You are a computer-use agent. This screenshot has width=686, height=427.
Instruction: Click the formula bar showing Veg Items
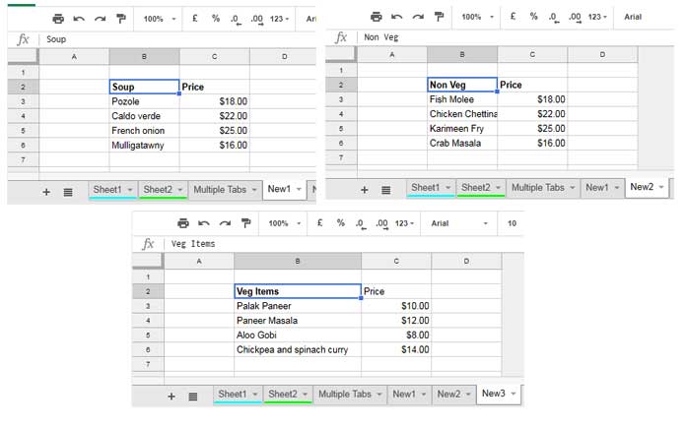343,244
